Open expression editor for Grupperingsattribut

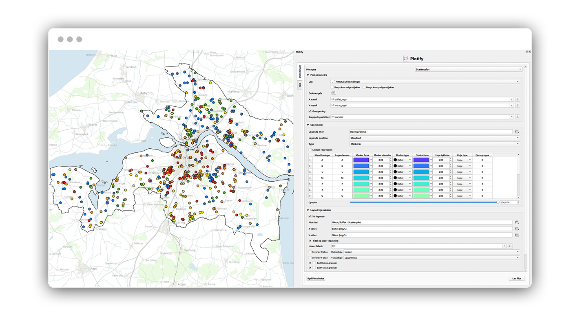coord(518,117)
